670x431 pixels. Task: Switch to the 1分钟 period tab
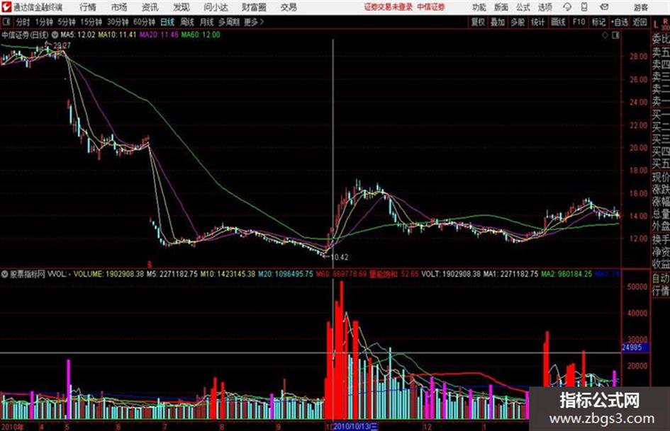point(44,22)
